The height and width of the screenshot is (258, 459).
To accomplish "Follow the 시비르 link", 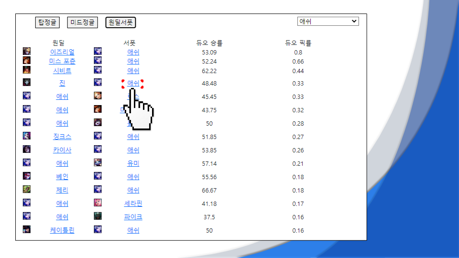I will (x=62, y=71).
